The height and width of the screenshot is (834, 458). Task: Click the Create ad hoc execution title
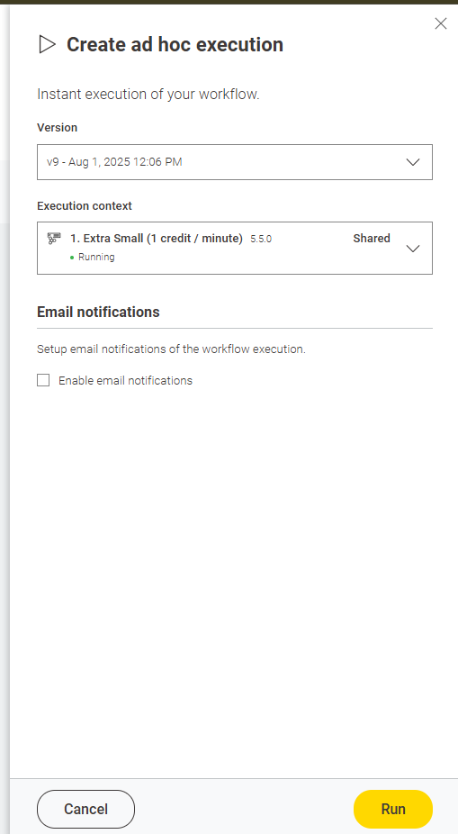click(x=175, y=45)
